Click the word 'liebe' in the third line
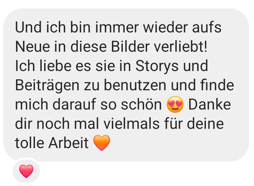Image resolution: width=254 pixels, height=186 pixels. coord(55,66)
